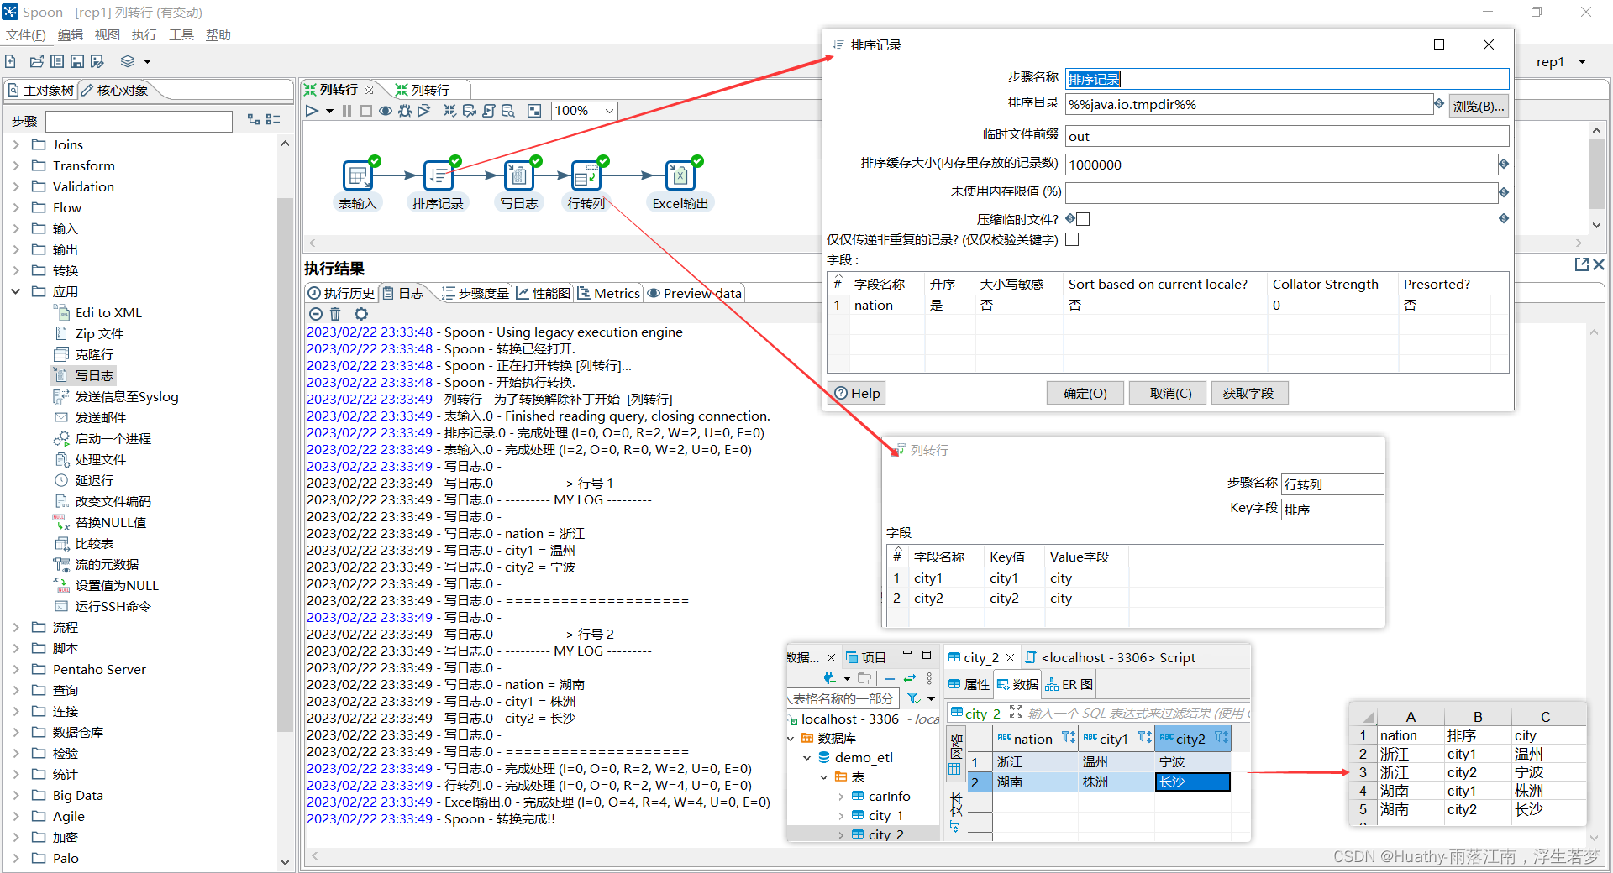
Task: Expand the Flow folder
Action: pos(15,207)
